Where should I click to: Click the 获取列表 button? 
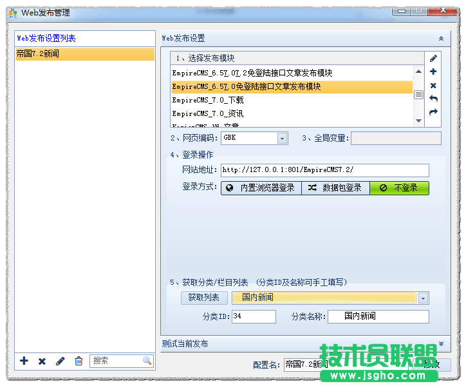203,298
